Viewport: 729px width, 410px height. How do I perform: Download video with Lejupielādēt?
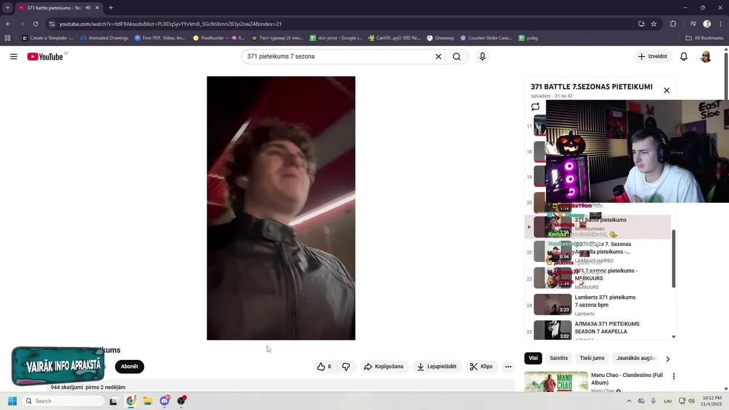pos(437,367)
